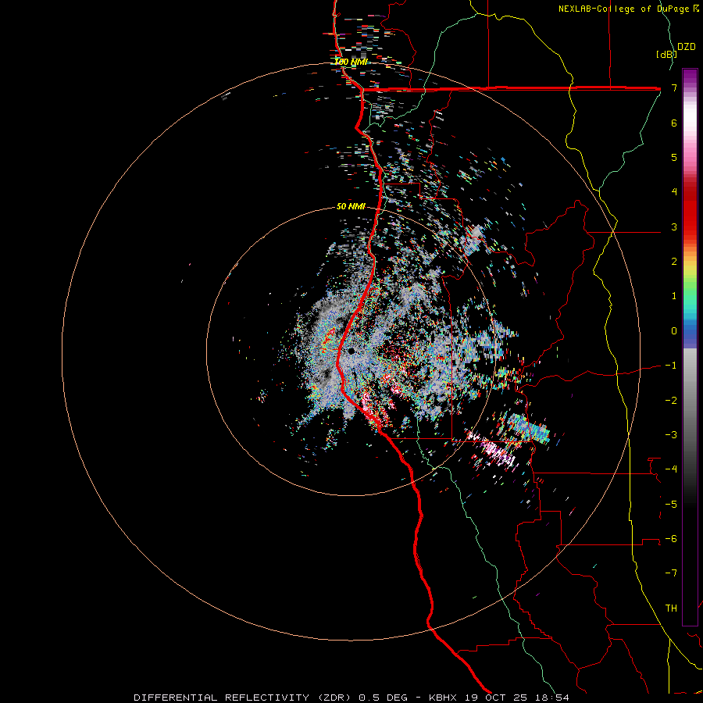
Task: Click the 100 NMI range ring label
Action: tap(351, 62)
